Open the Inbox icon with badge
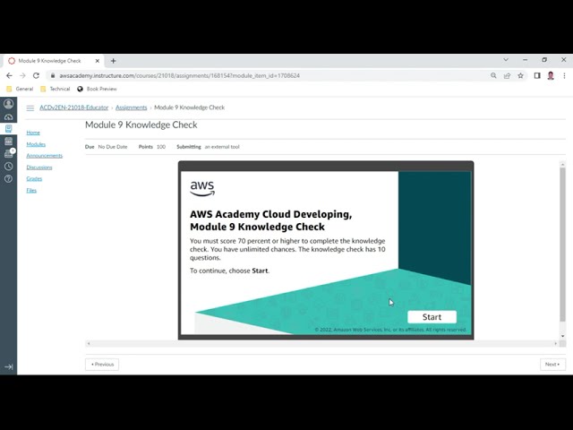This screenshot has height=430, width=573. pyautogui.click(x=8, y=153)
